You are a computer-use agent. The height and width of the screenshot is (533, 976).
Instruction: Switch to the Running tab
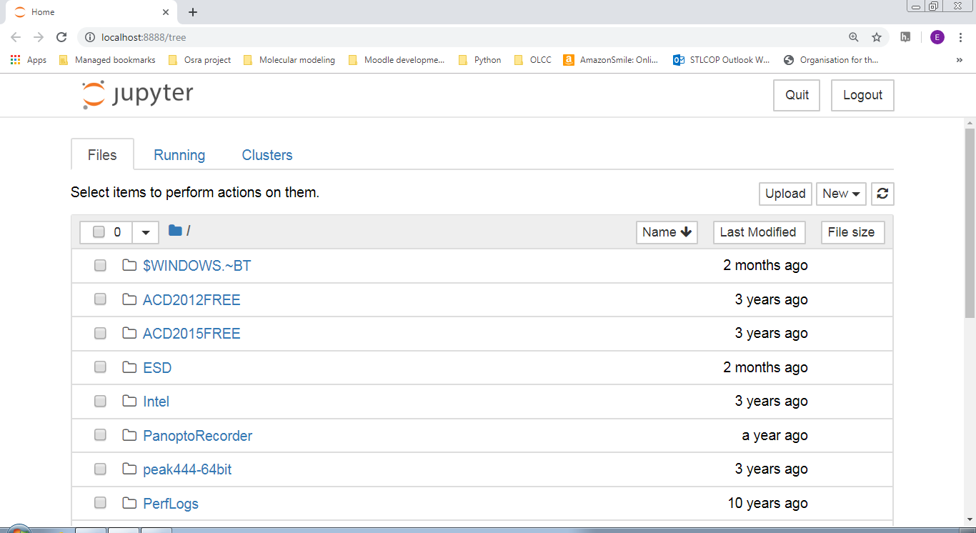tap(179, 155)
